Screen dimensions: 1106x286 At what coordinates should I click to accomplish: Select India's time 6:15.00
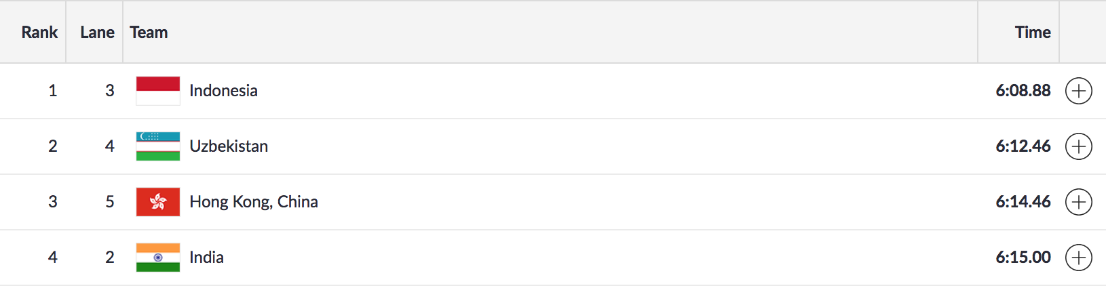click(x=1023, y=258)
